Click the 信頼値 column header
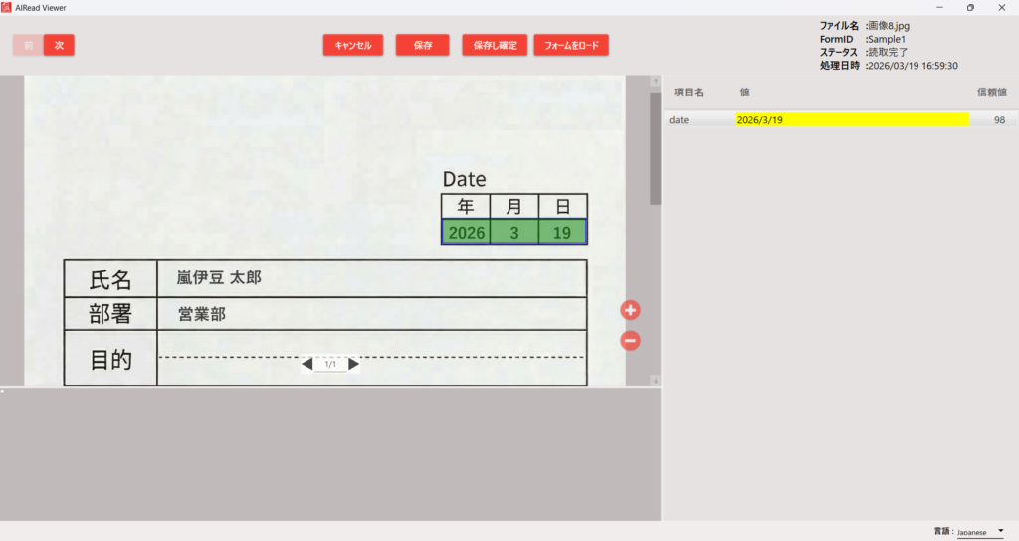Image resolution: width=1019 pixels, height=541 pixels. [x=991, y=92]
